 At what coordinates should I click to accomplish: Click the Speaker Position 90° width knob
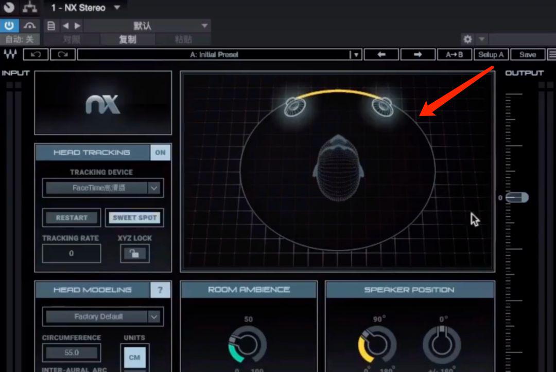[x=377, y=344]
